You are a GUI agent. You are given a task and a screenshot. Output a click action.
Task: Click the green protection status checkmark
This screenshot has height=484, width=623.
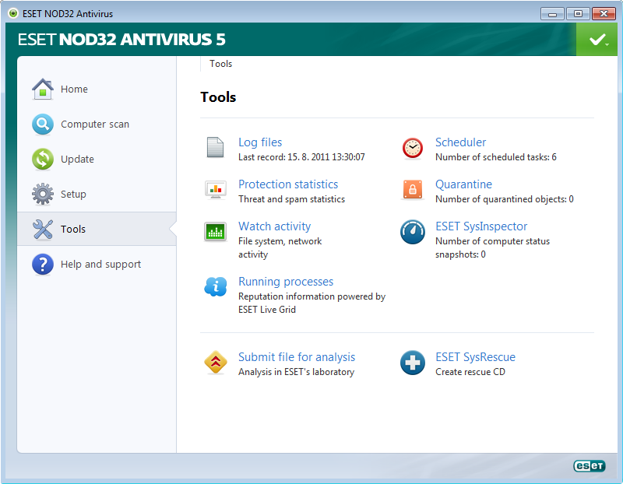(597, 40)
